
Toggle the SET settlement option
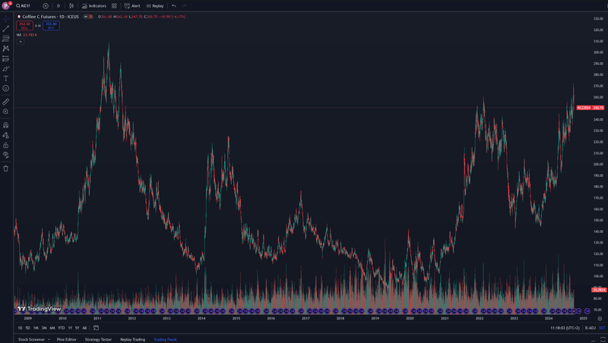tap(602, 328)
